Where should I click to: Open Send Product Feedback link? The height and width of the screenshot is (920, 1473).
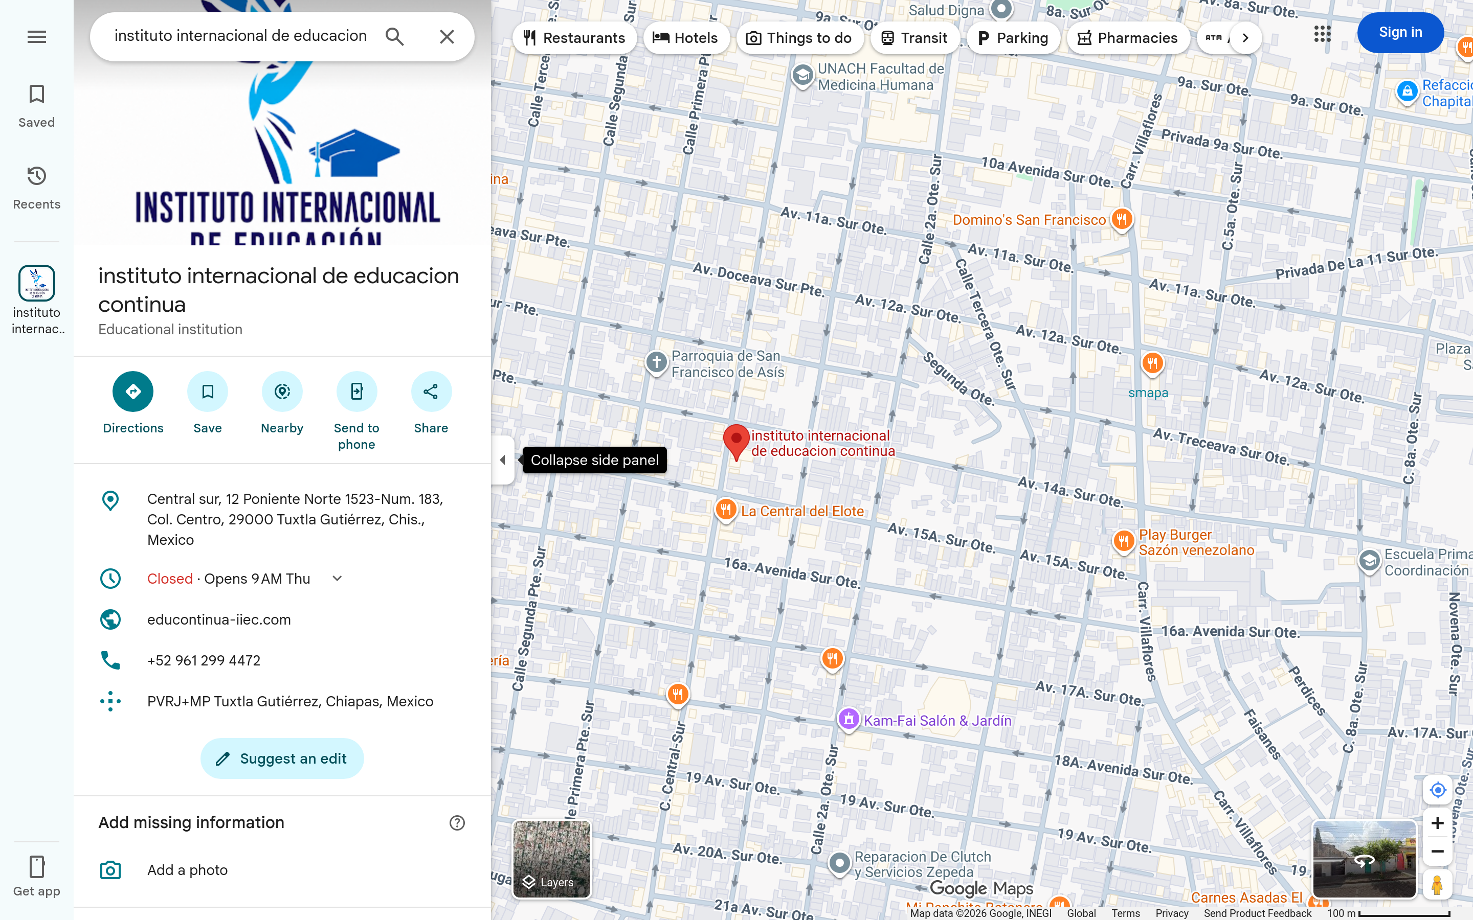[x=1258, y=913]
